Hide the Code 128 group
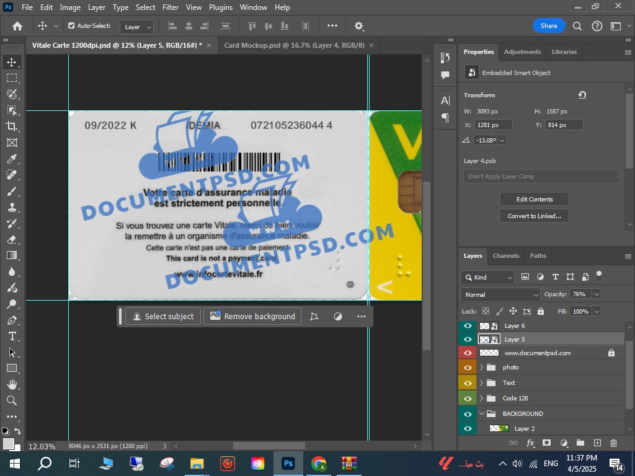 [x=468, y=399]
